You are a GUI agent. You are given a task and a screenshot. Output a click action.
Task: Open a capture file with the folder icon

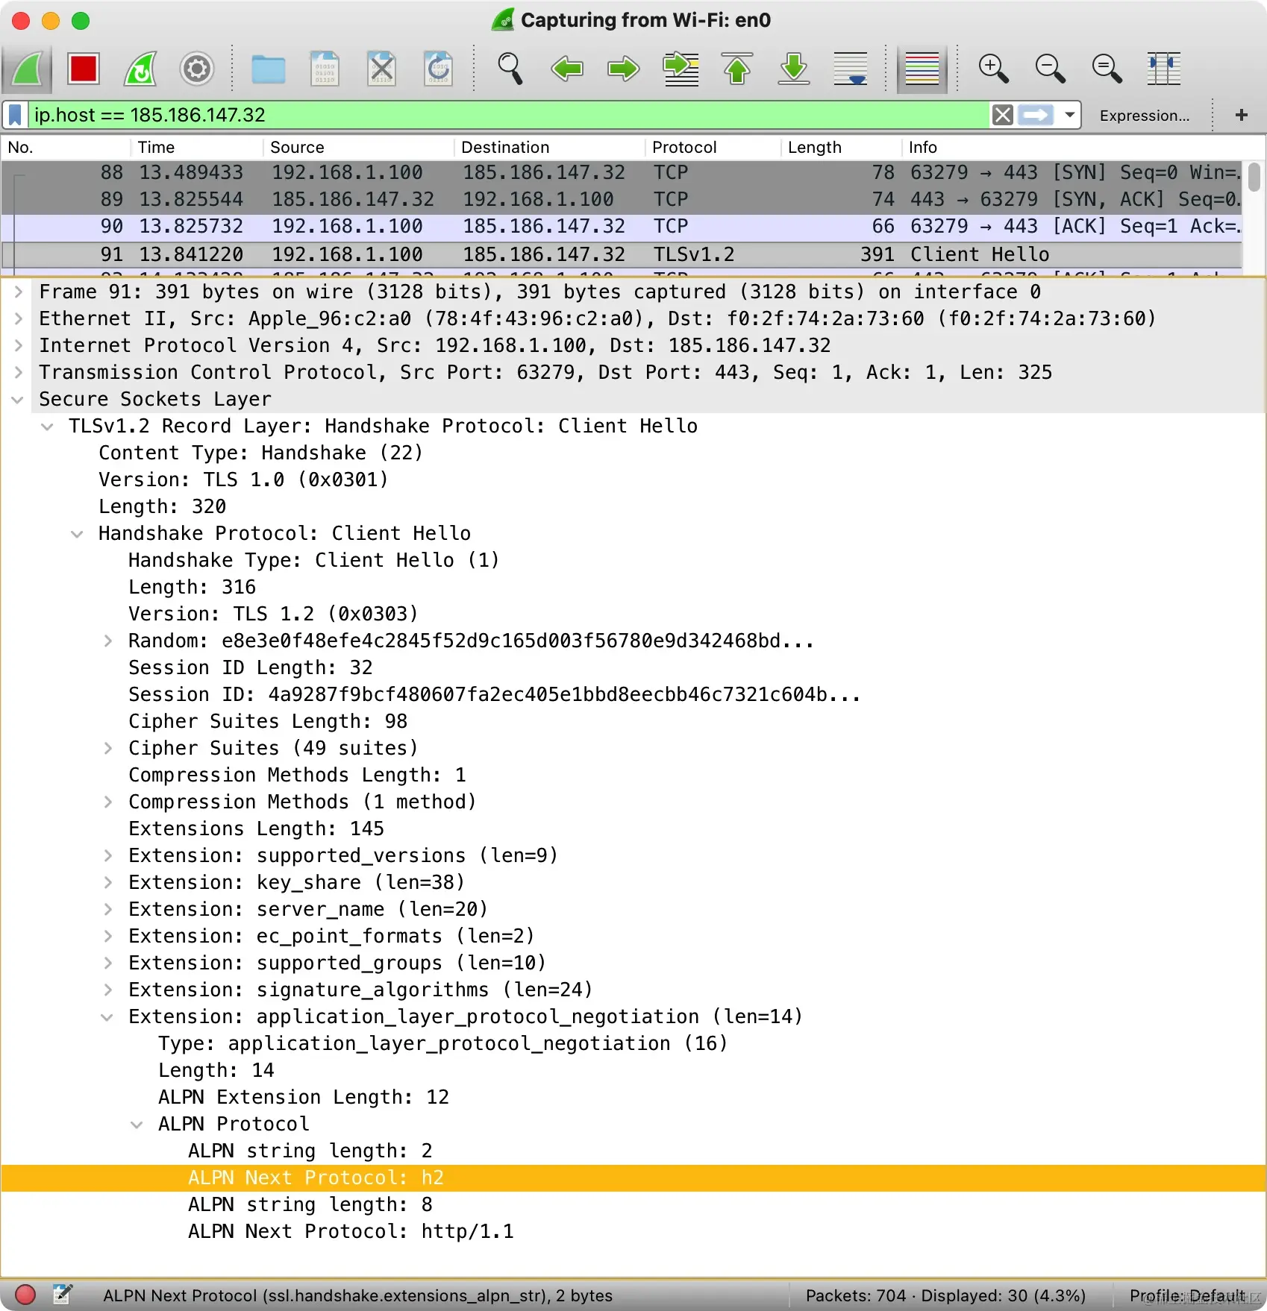pyautogui.click(x=268, y=69)
